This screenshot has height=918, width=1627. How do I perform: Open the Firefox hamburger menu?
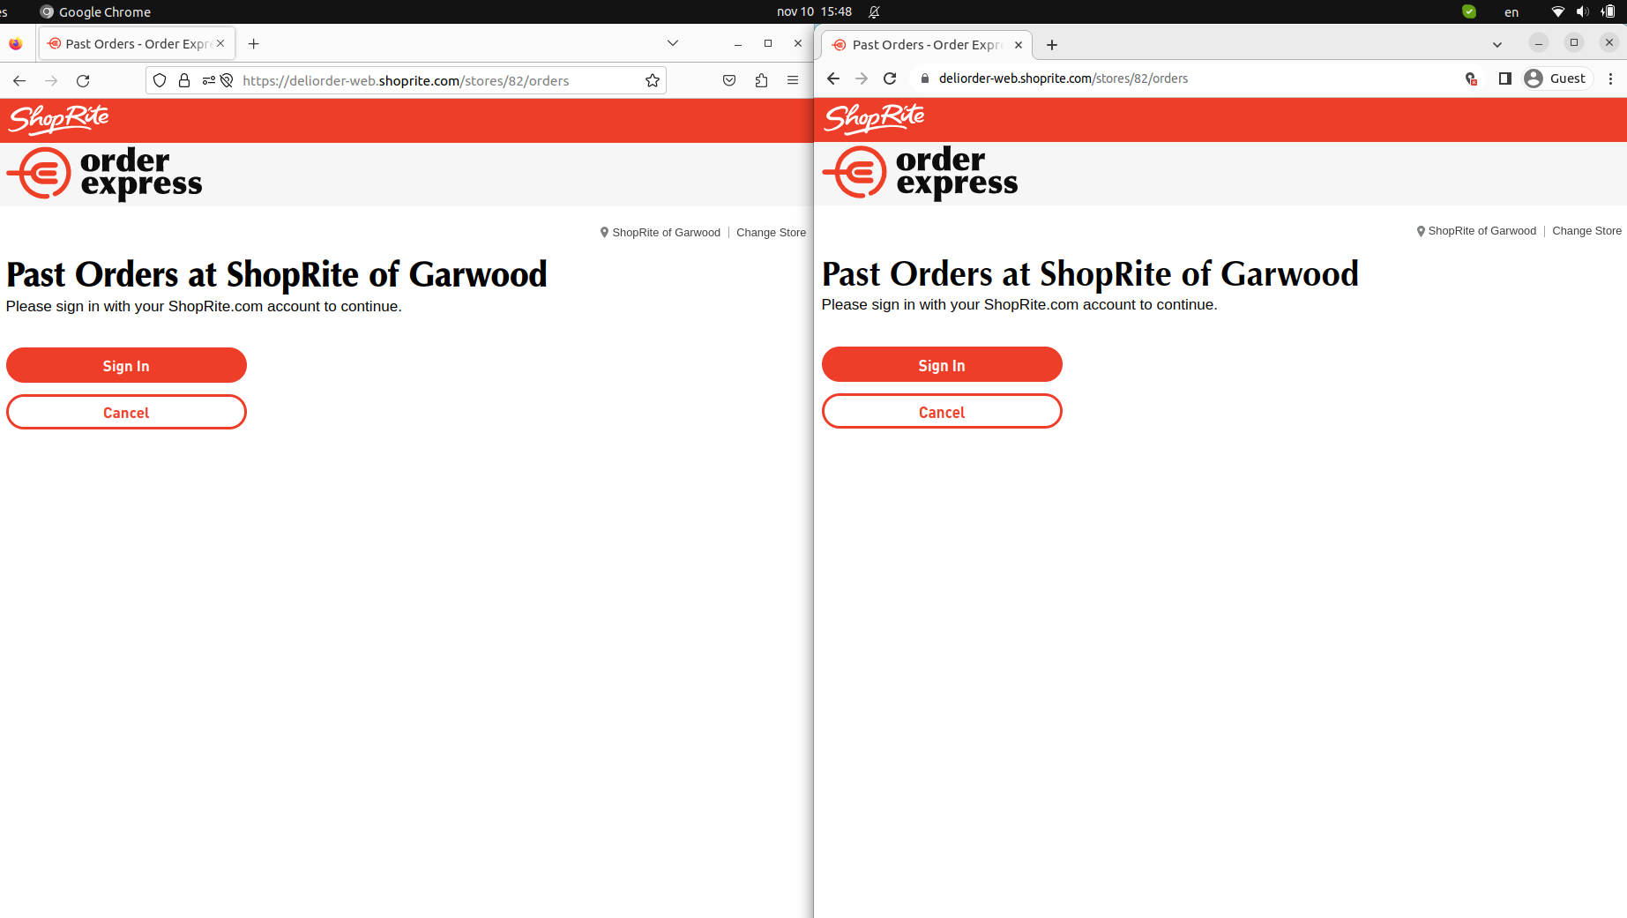click(791, 80)
